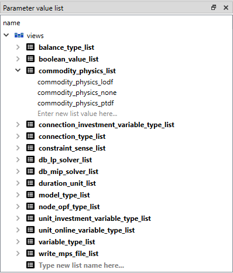Select unit_investment_variable_type_list row text
The image size is (233, 273).
pos(95,219)
